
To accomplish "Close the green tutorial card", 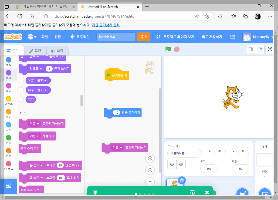I will click(207, 192).
